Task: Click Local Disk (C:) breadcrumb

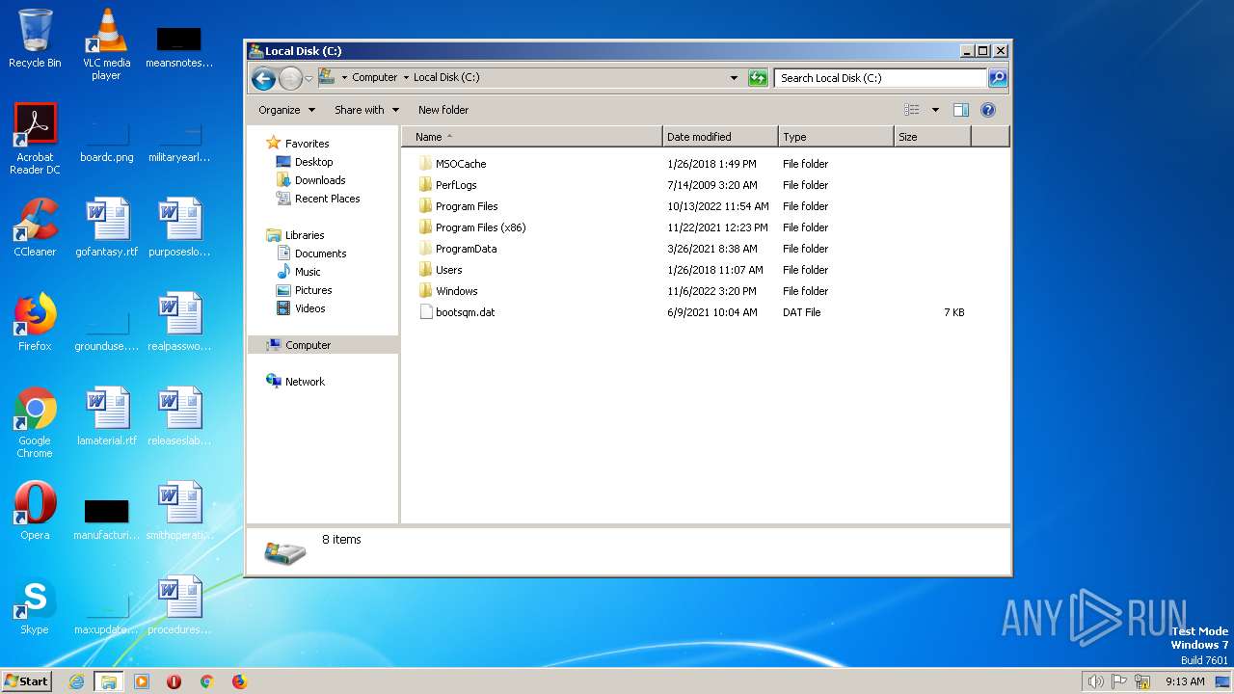Action: (446, 77)
